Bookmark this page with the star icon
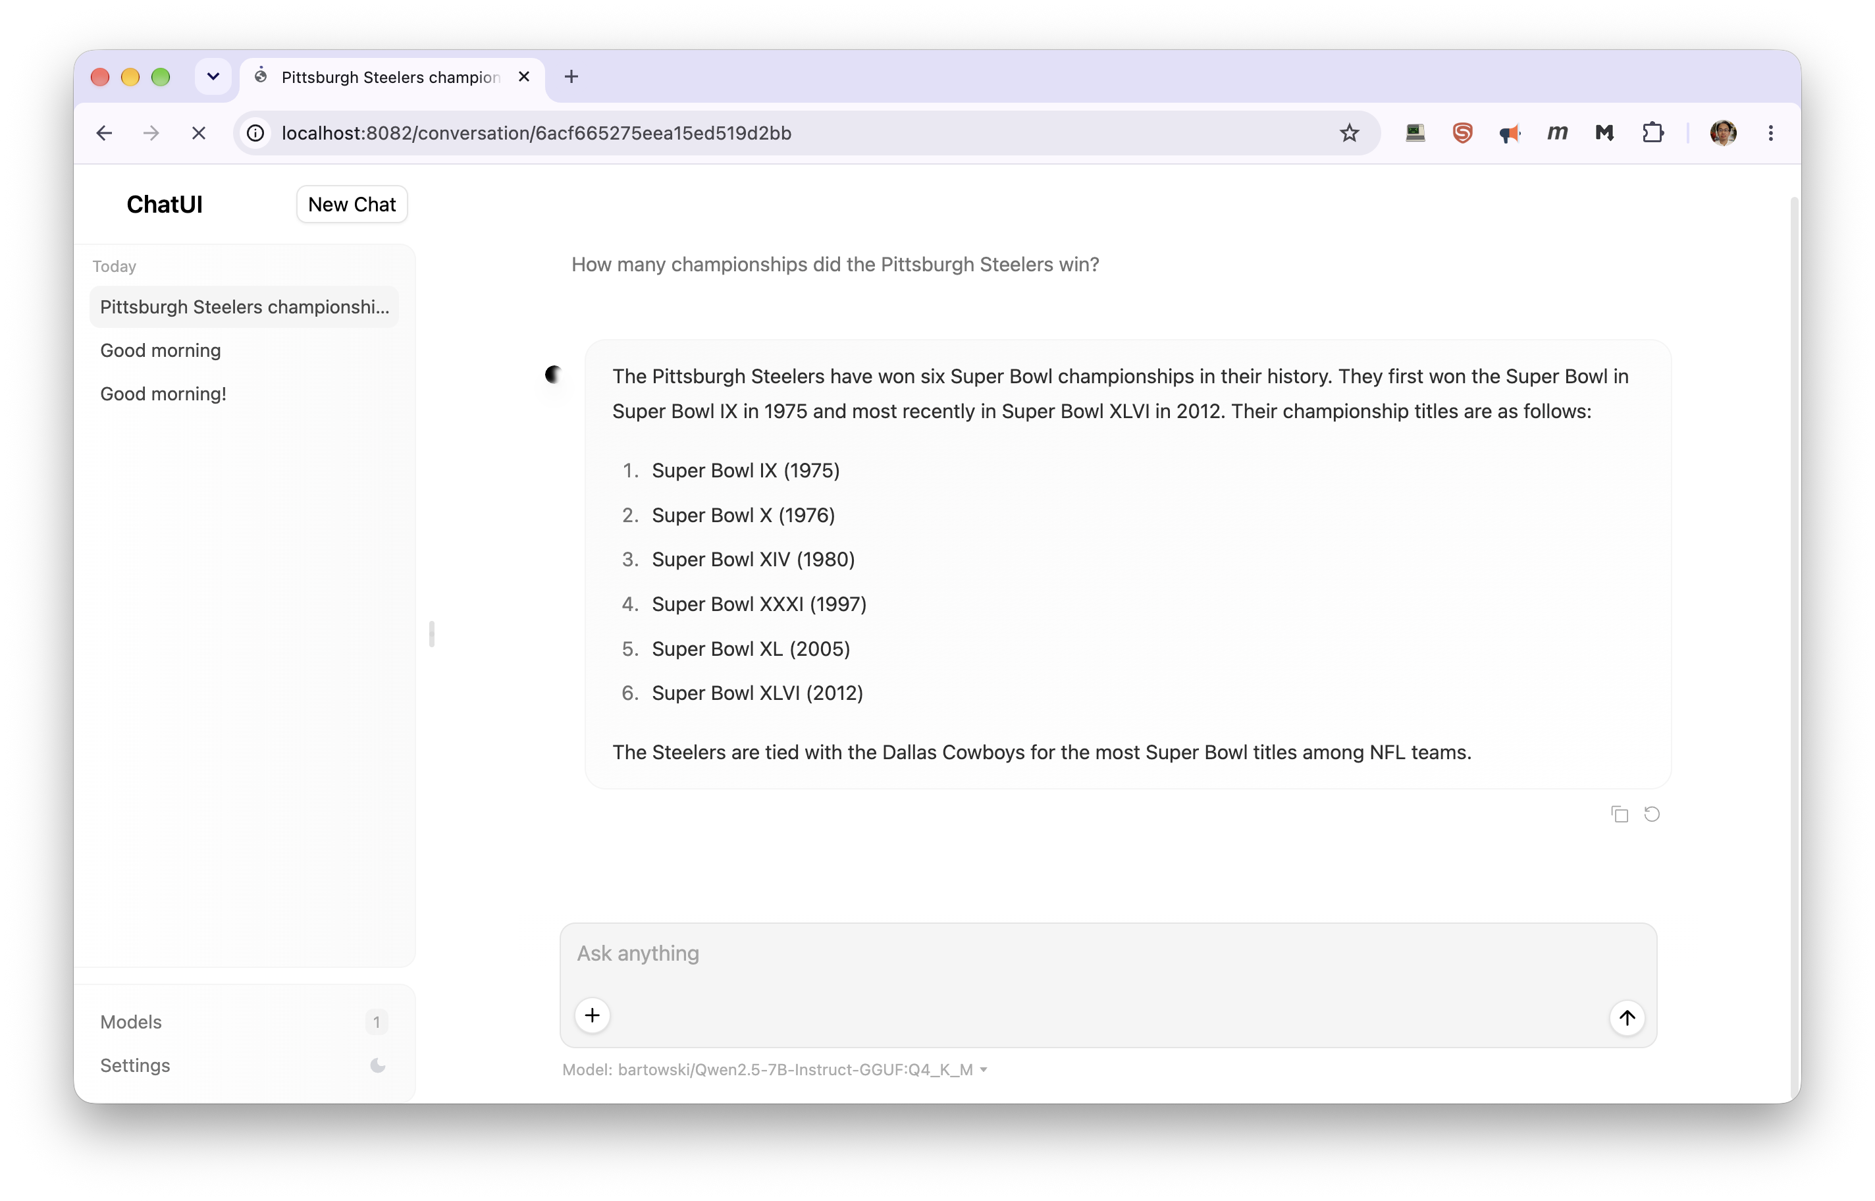This screenshot has width=1875, height=1201. click(x=1350, y=134)
